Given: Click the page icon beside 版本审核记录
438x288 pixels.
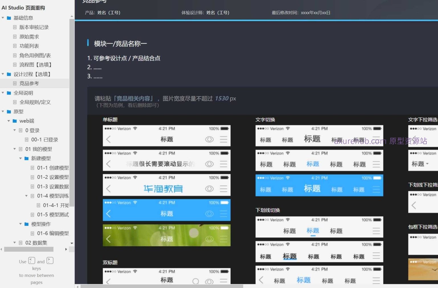Looking at the screenshot, I should (x=15, y=27).
